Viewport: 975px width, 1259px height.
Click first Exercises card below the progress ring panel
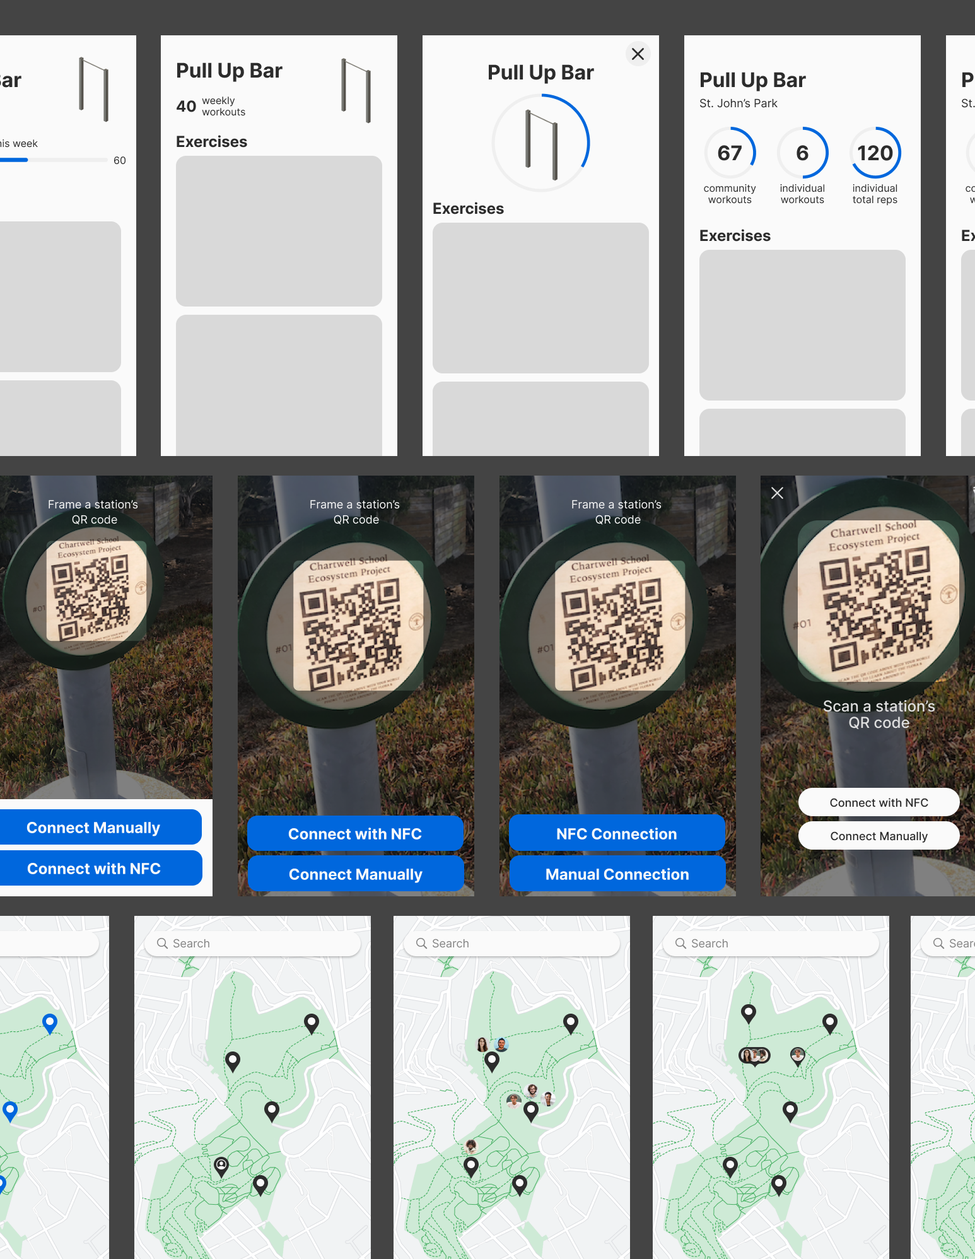point(540,298)
